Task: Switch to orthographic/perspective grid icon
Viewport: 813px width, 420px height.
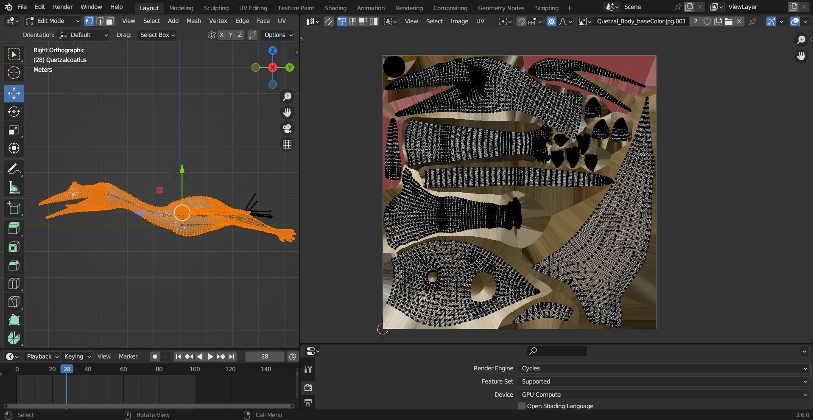Action: pos(287,144)
